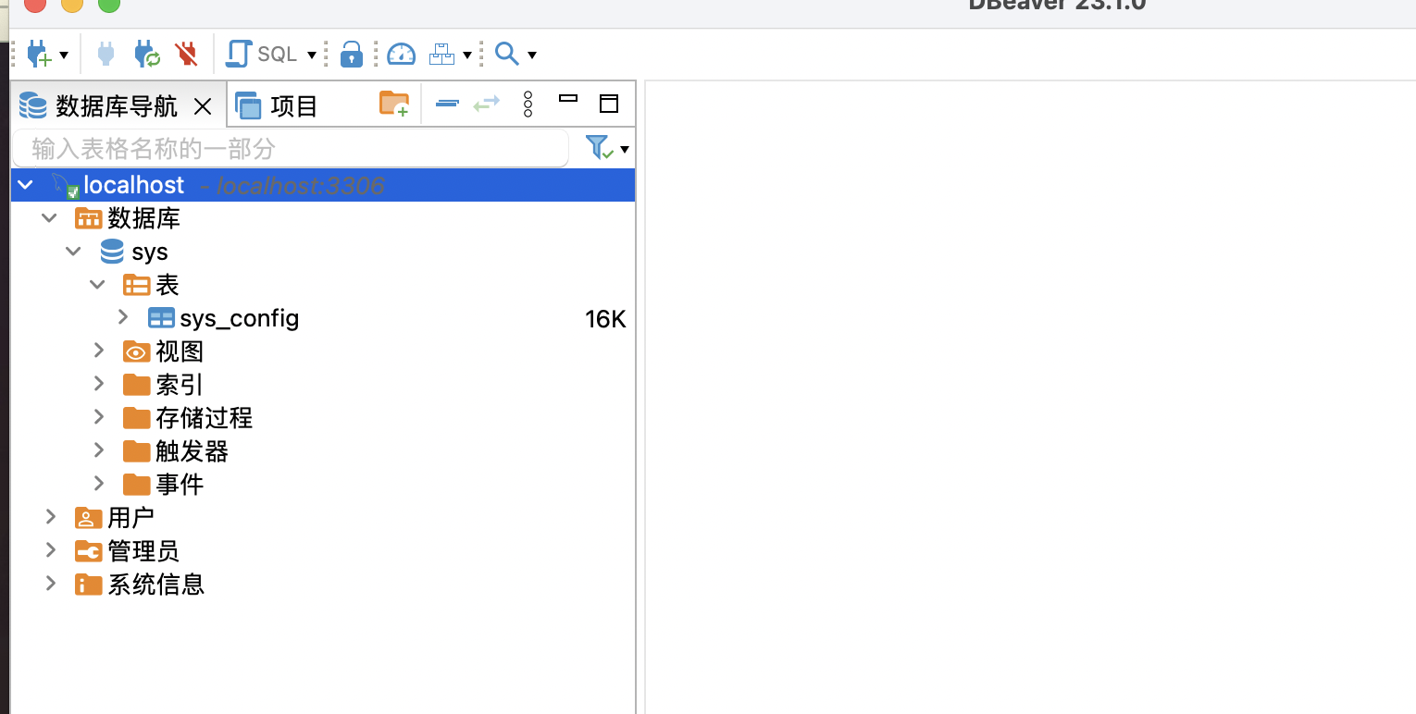
Task: Open the filter funnel dropdown arrow
Action: click(x=625, y=149)
